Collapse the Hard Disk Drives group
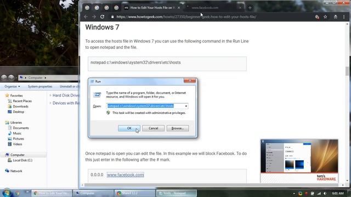The height and width of the screenshot is (197, 351). tap(50, 95)
